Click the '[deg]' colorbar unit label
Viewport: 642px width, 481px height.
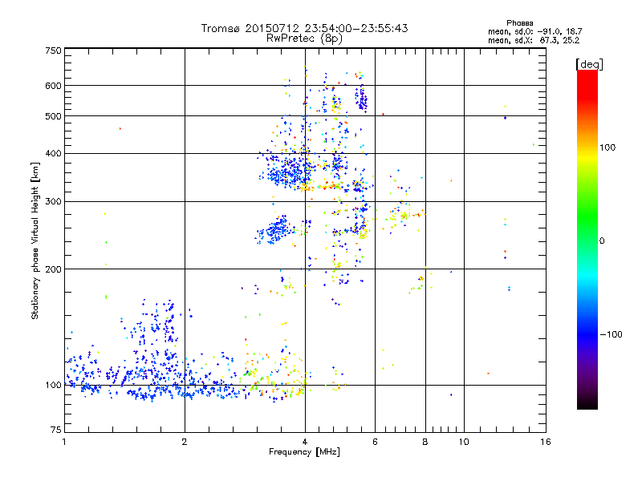click(x=589, y=64)
